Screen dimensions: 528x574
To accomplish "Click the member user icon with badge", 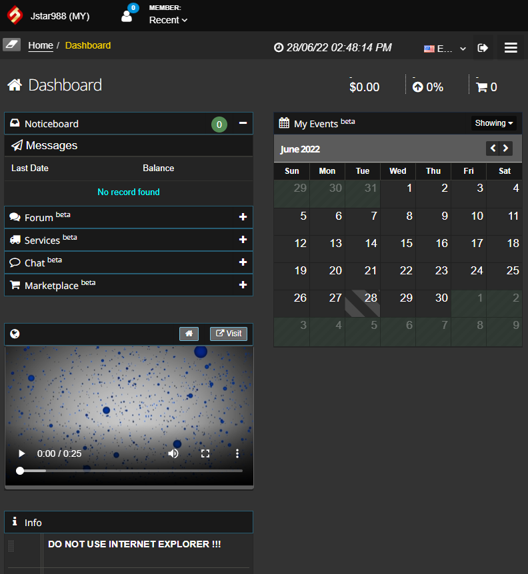I will (127, 16).
